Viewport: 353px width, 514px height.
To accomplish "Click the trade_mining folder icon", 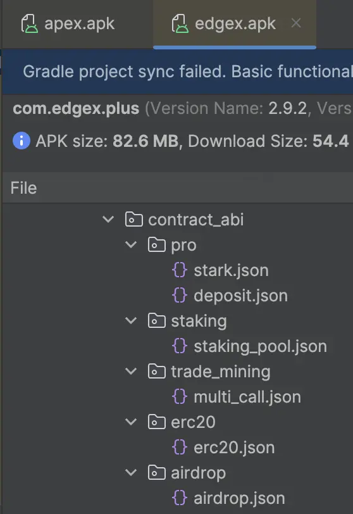I will tap(156, 372).
